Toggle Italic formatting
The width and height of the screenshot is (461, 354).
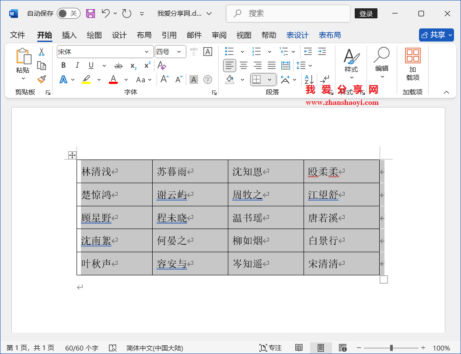click(77, 66)
